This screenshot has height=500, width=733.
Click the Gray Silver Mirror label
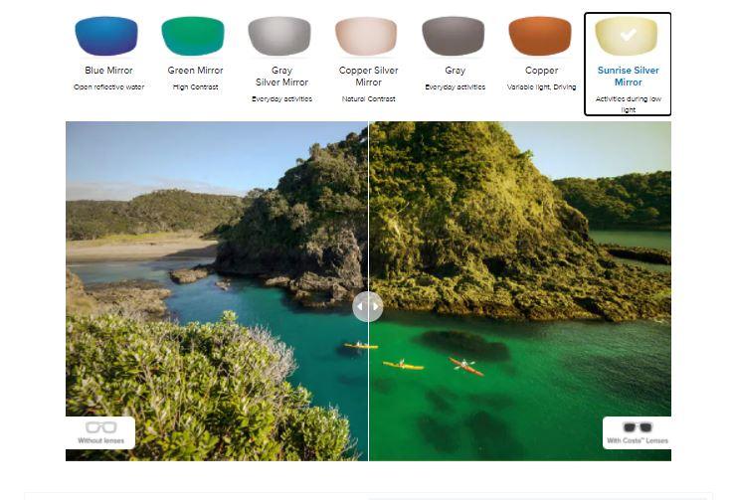(281, 77)
